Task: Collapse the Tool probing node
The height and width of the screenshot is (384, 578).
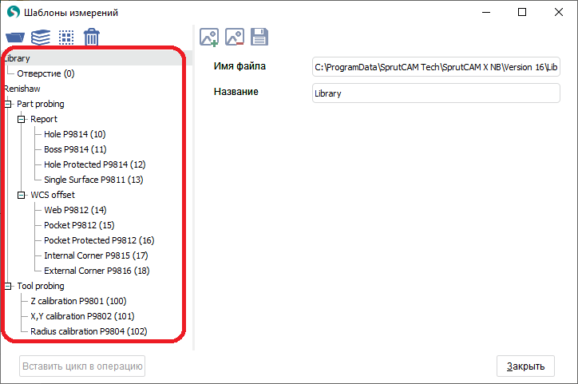Action: click(8, 286)
